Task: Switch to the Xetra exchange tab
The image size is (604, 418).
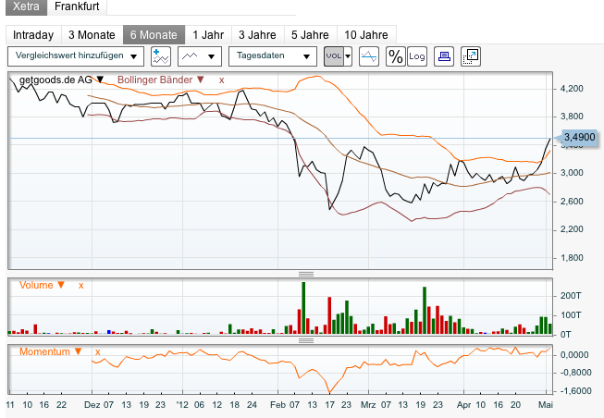Action: click(x=26, y=6)
